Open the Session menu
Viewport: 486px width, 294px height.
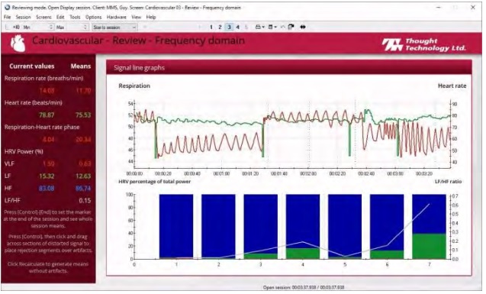[x=23, y=18]
